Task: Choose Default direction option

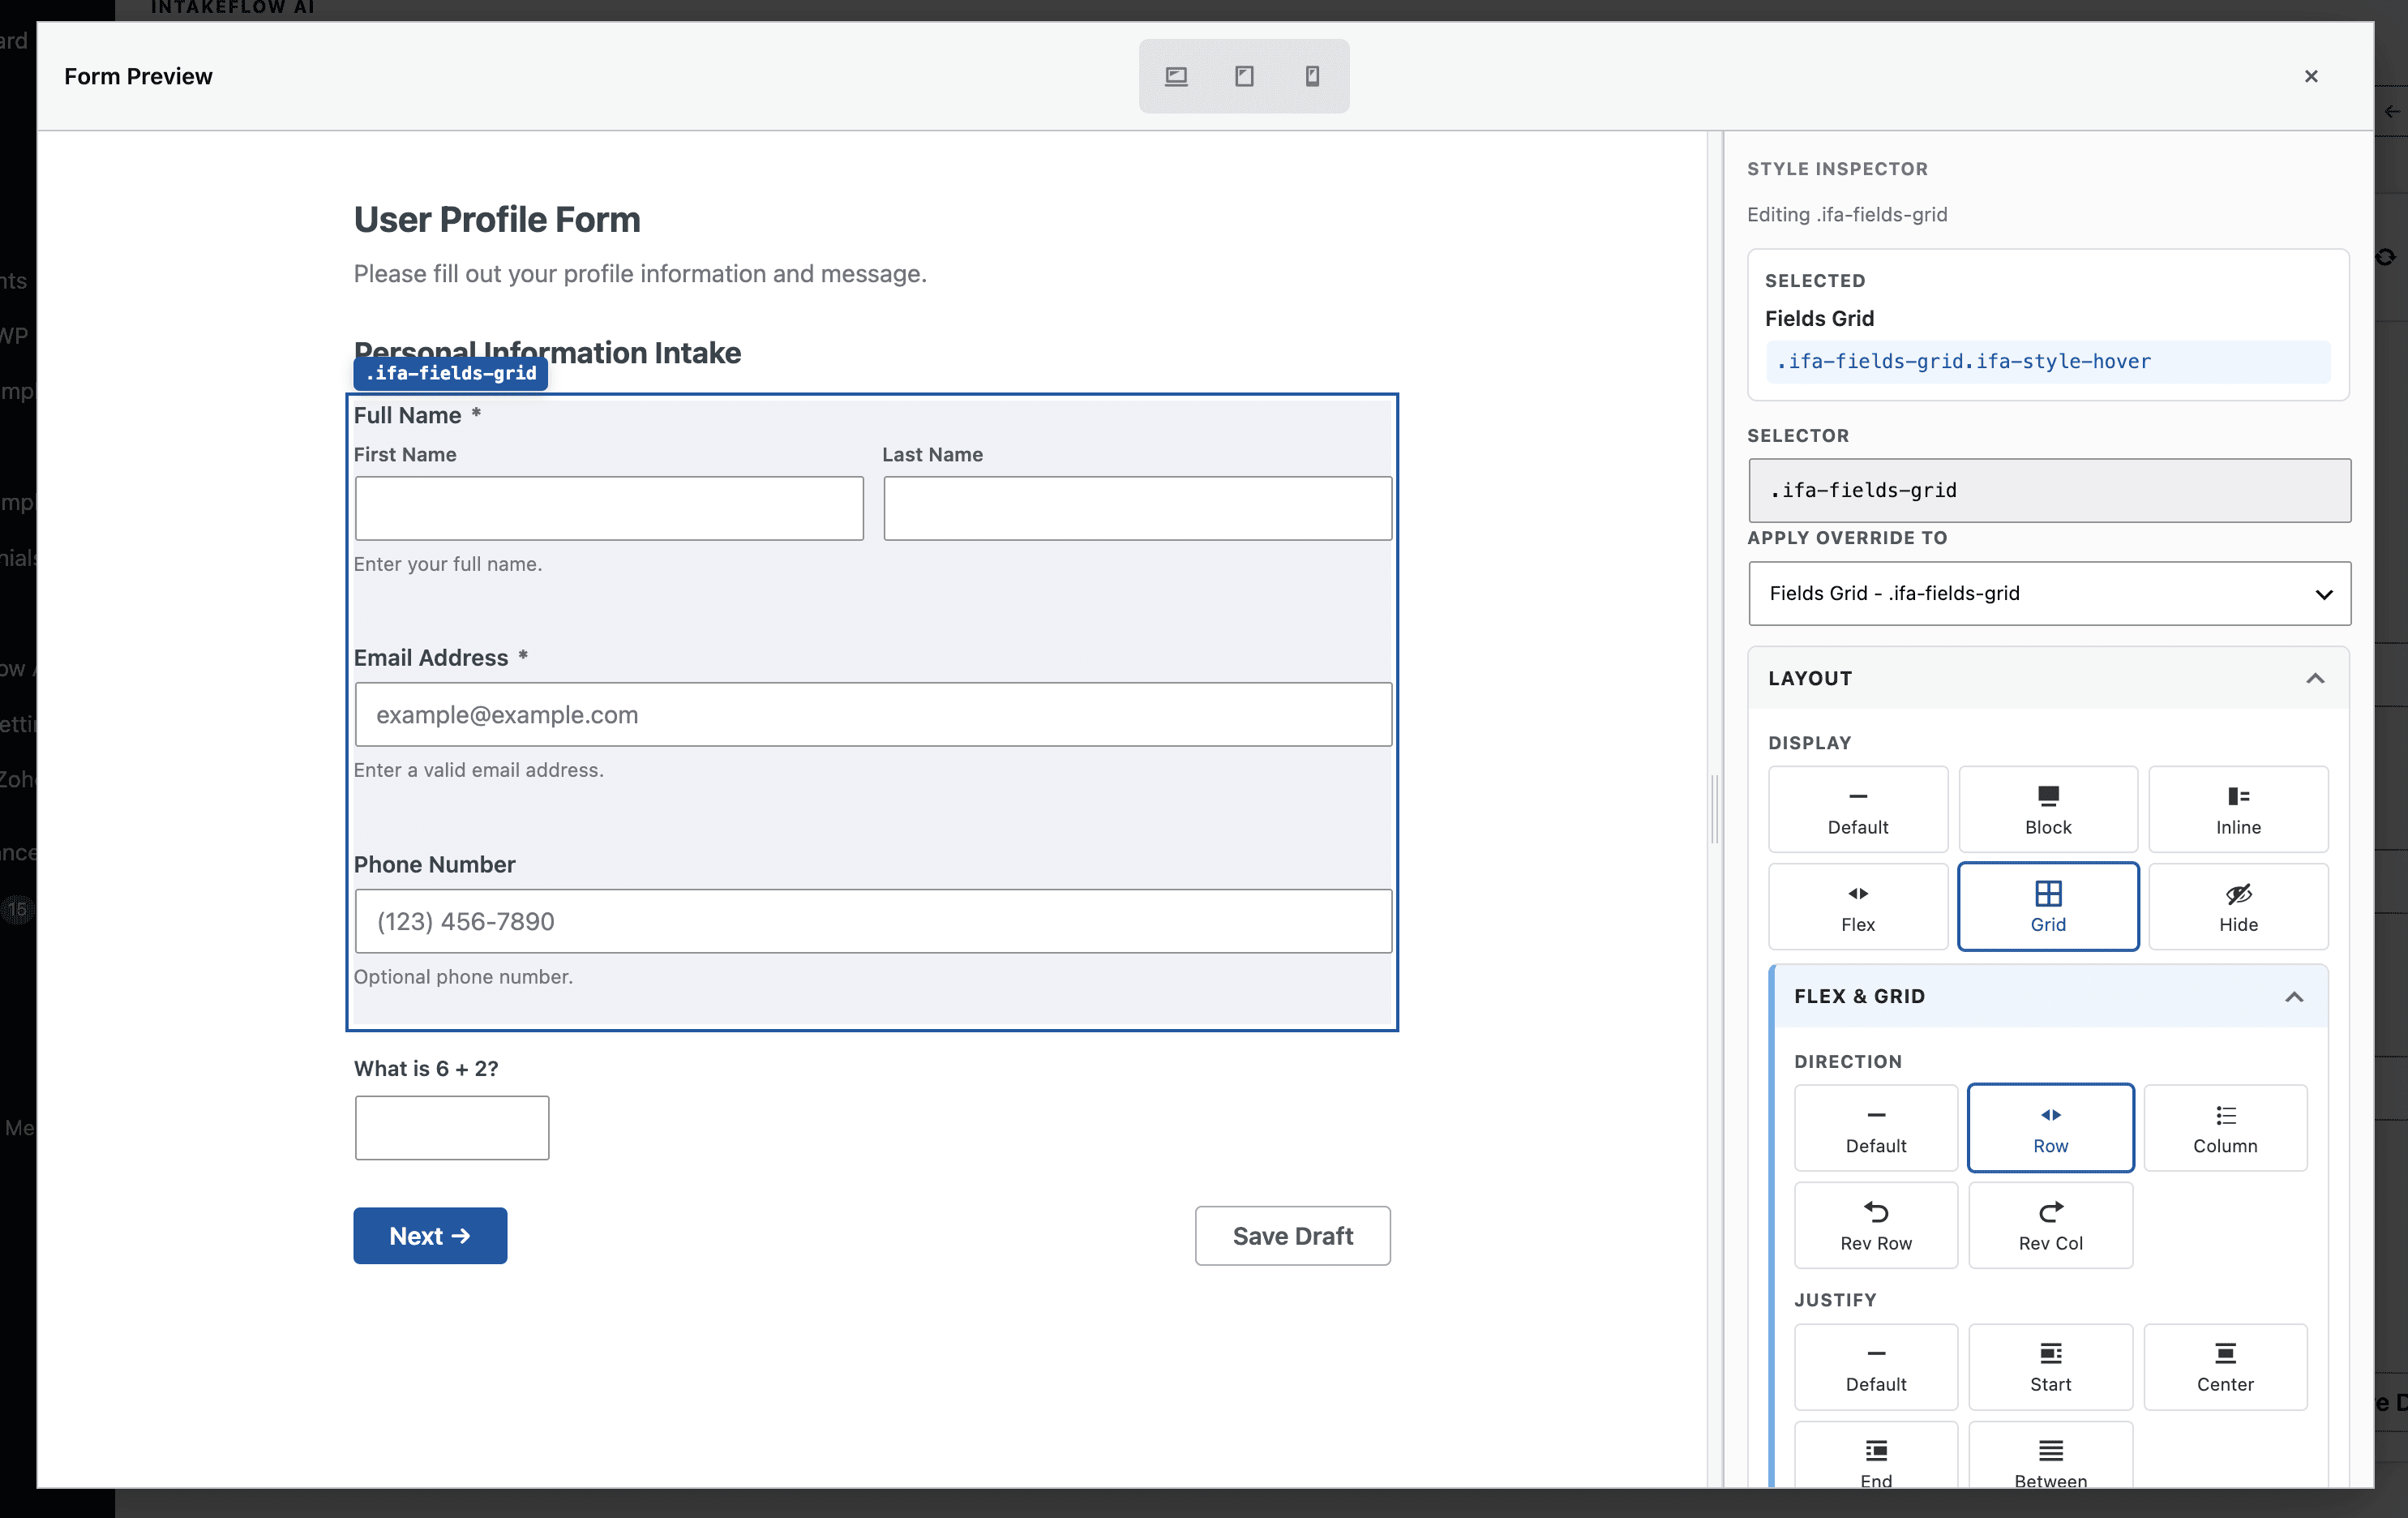Action: pos(1875,1127)
